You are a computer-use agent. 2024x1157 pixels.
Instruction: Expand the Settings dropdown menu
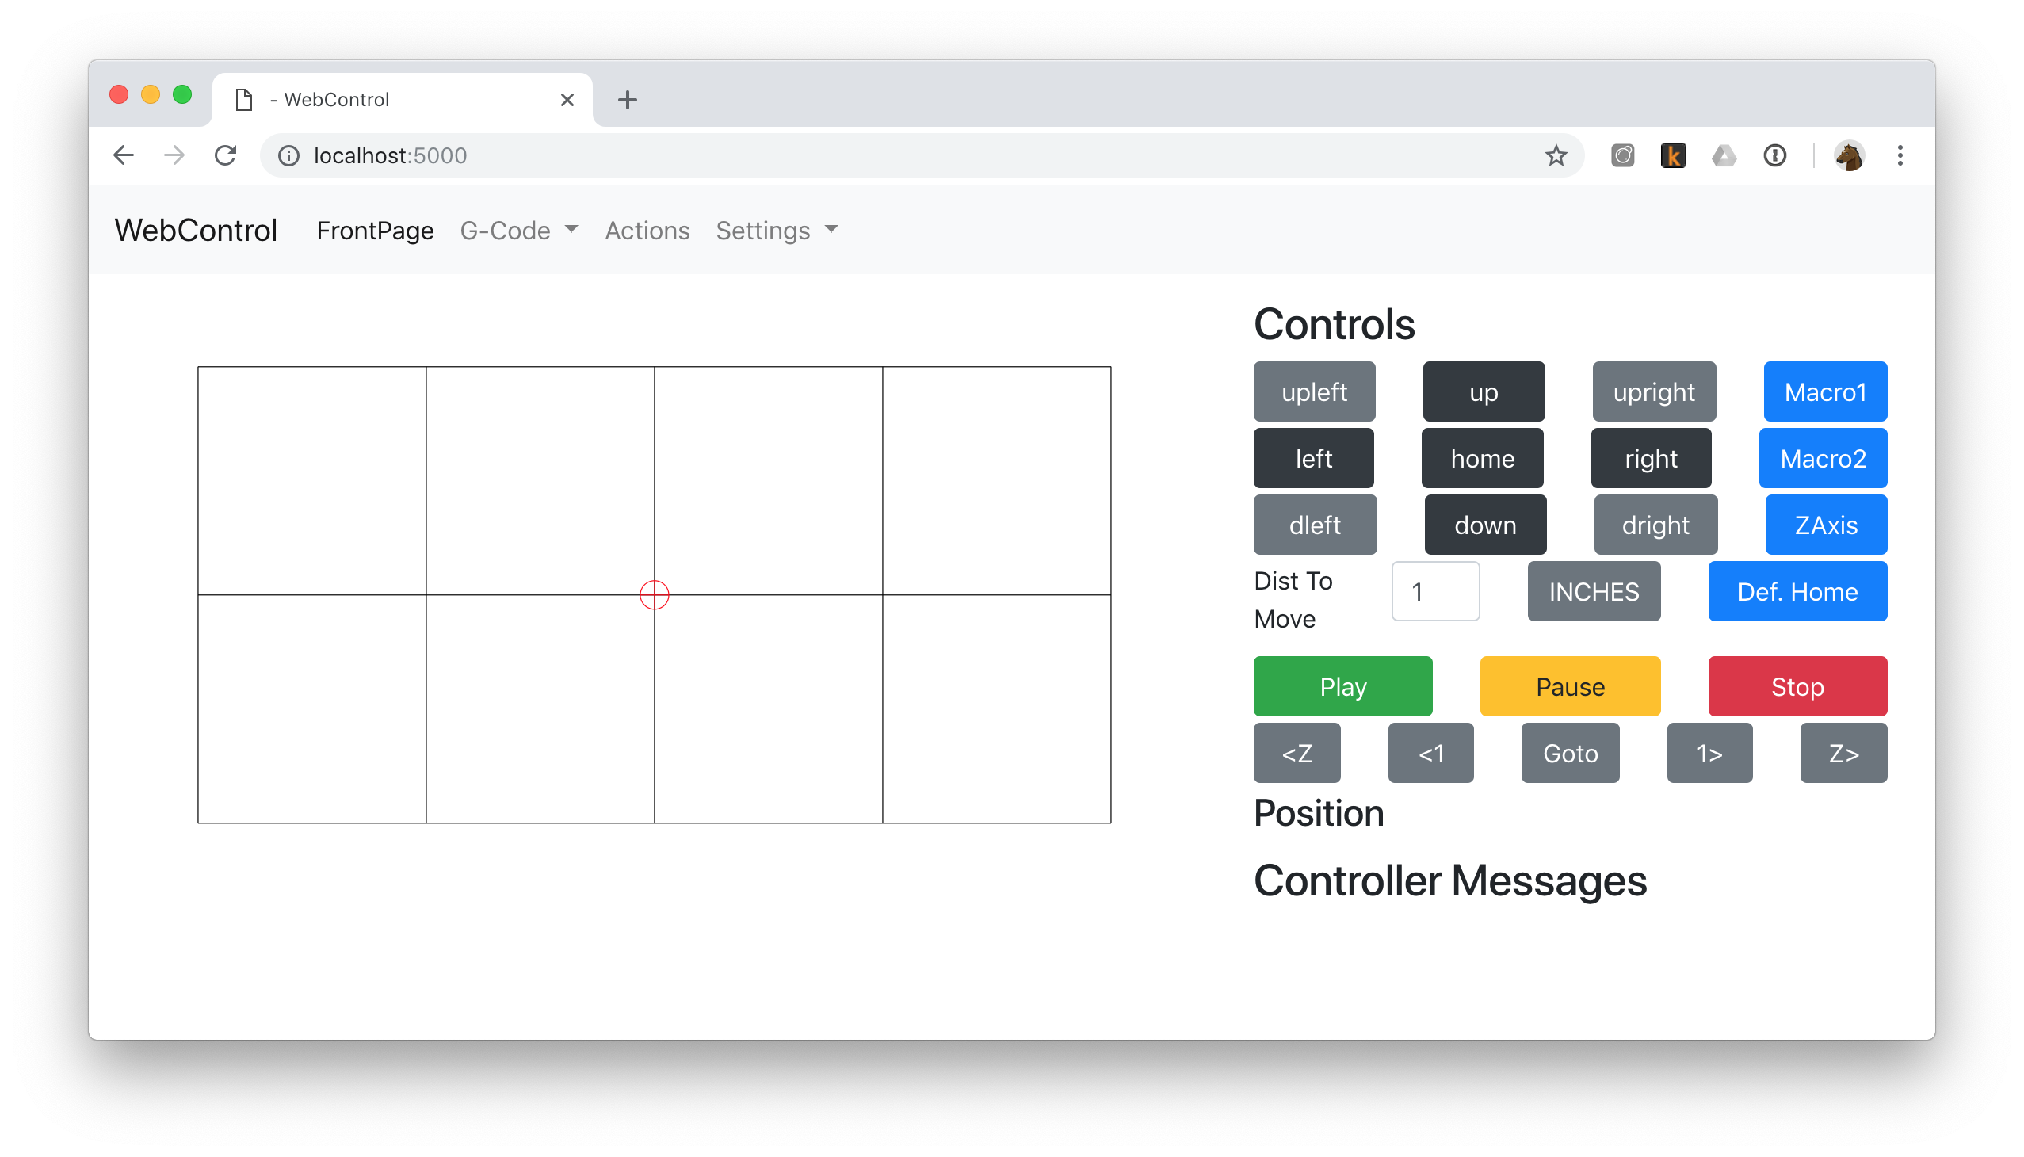pos(777,231)
